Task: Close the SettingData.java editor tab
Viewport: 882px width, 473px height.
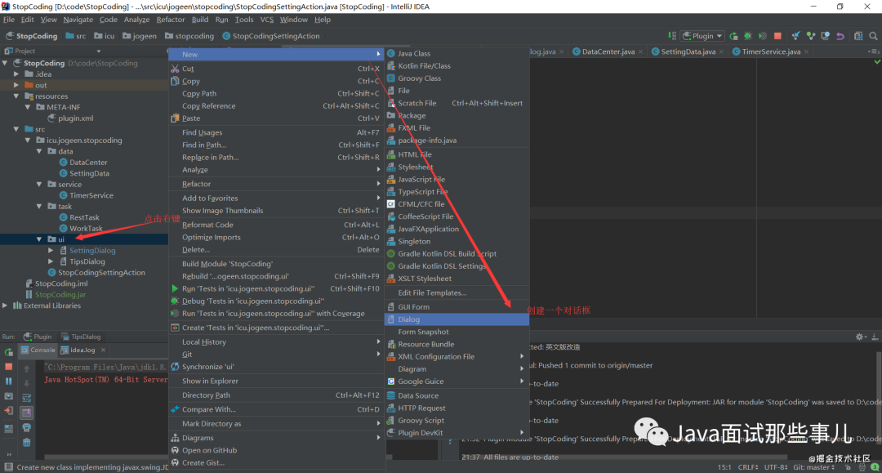Action: (722, 51)
